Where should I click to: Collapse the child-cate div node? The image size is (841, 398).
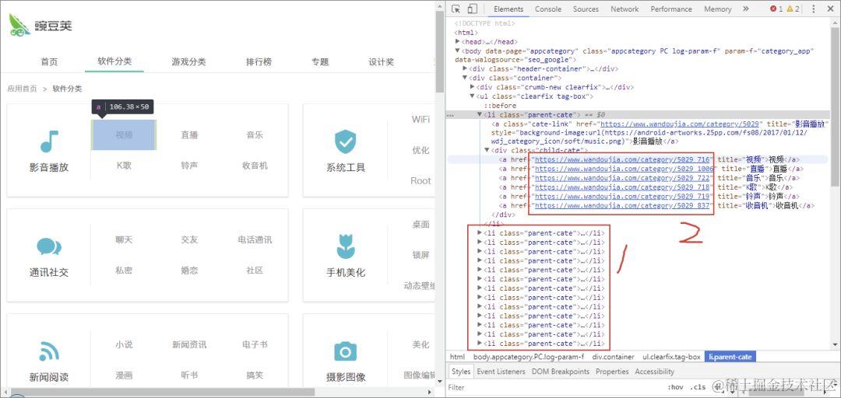click(487, 151)
